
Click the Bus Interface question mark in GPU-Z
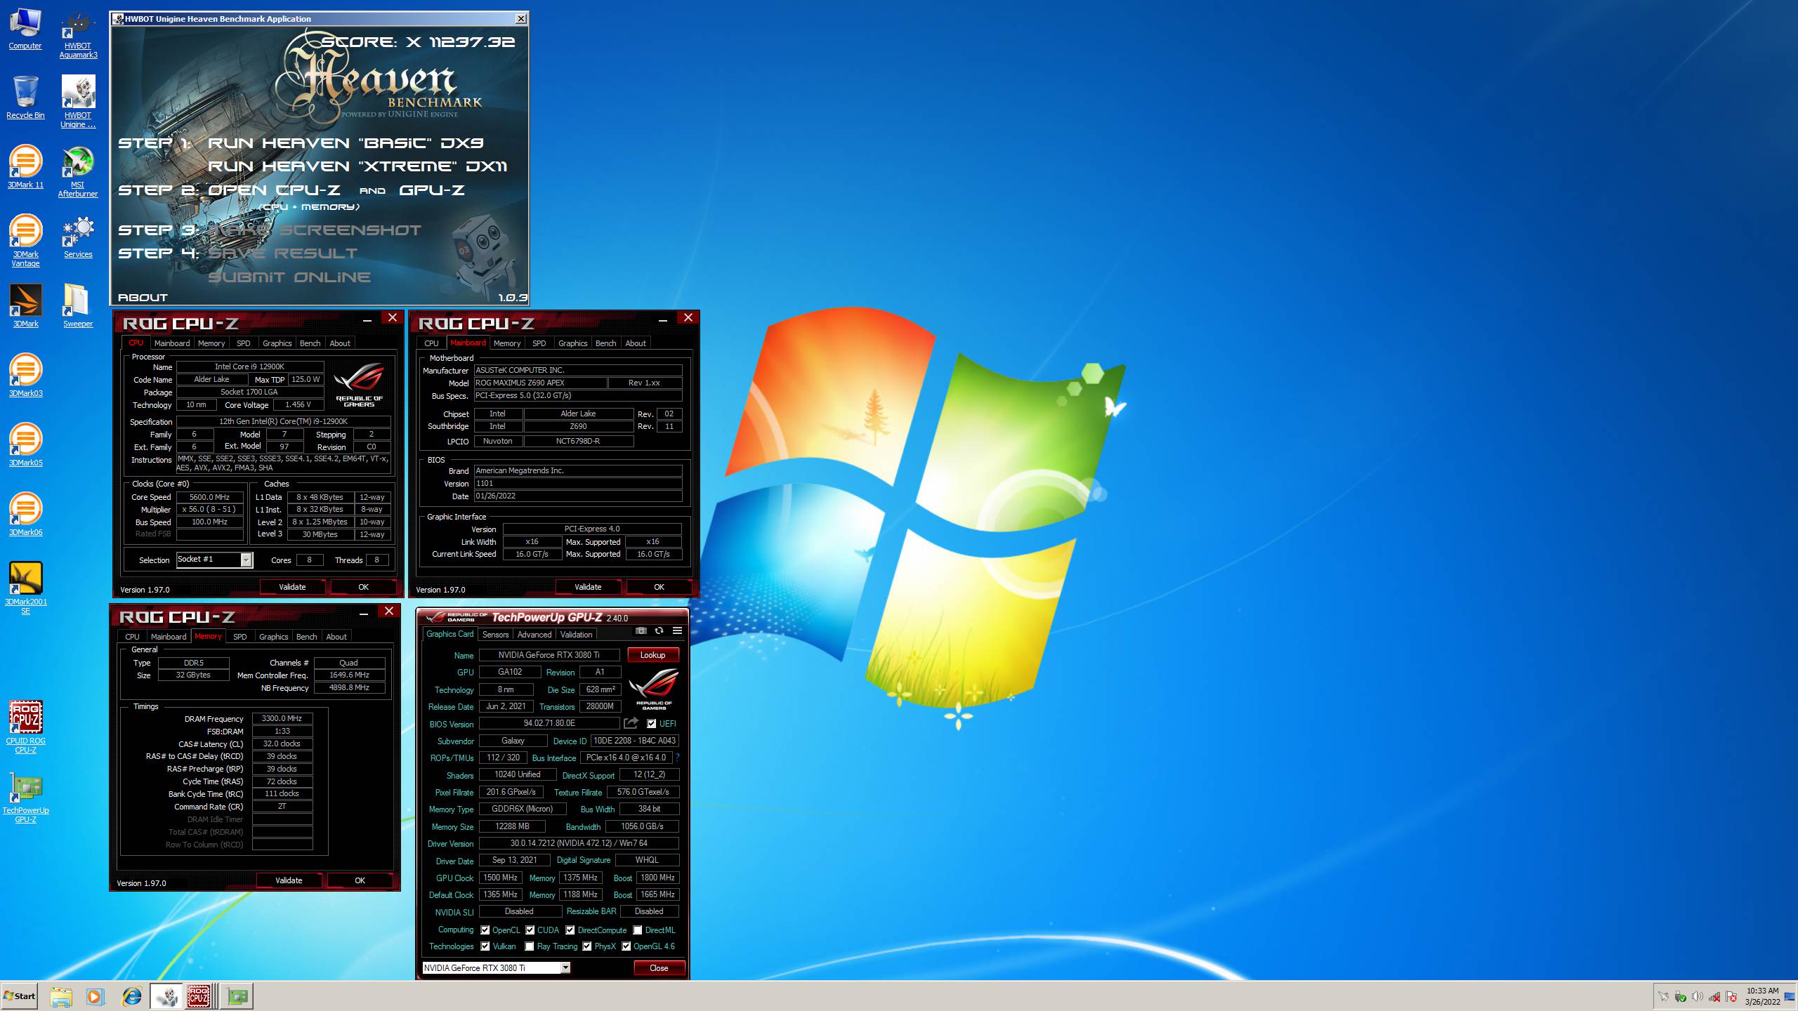[677, 758]
